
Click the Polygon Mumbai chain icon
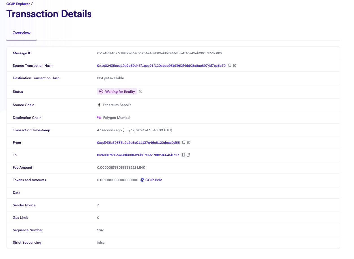[99, 117]
